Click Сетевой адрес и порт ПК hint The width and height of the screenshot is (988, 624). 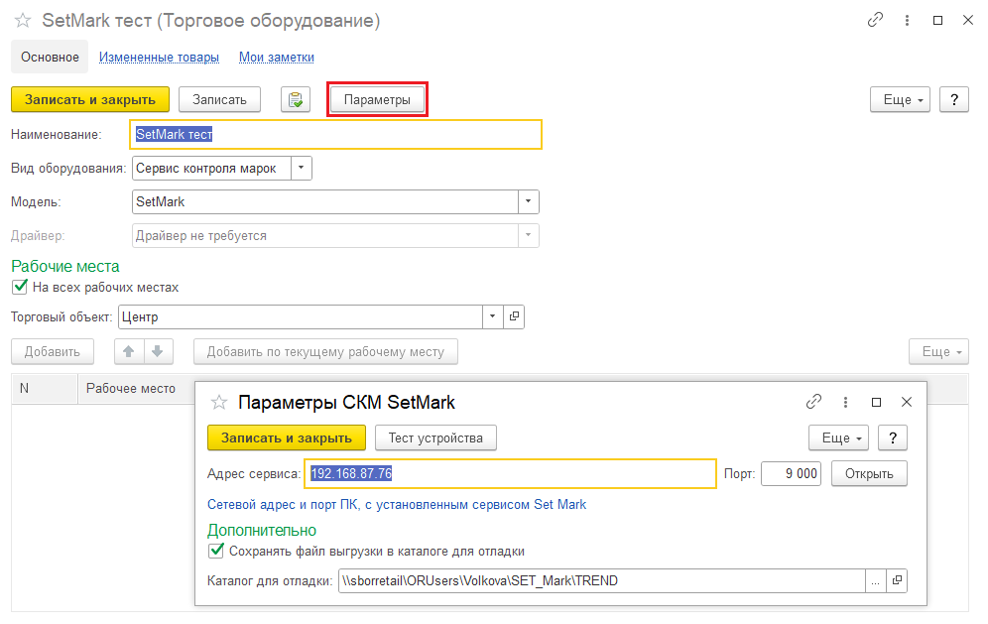pyautogui.click(x=397, y=504)
